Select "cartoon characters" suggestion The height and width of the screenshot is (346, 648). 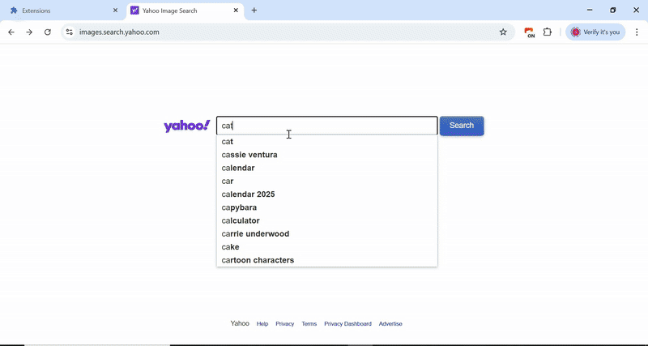pyautogui.click(x=258, y=260)
